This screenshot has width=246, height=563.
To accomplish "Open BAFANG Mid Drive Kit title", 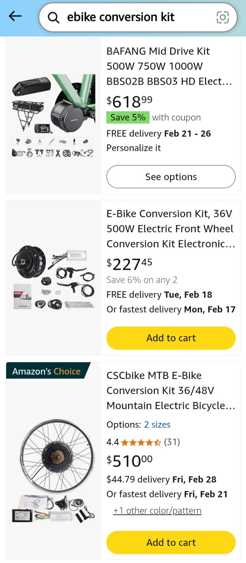I will (169, 66).
